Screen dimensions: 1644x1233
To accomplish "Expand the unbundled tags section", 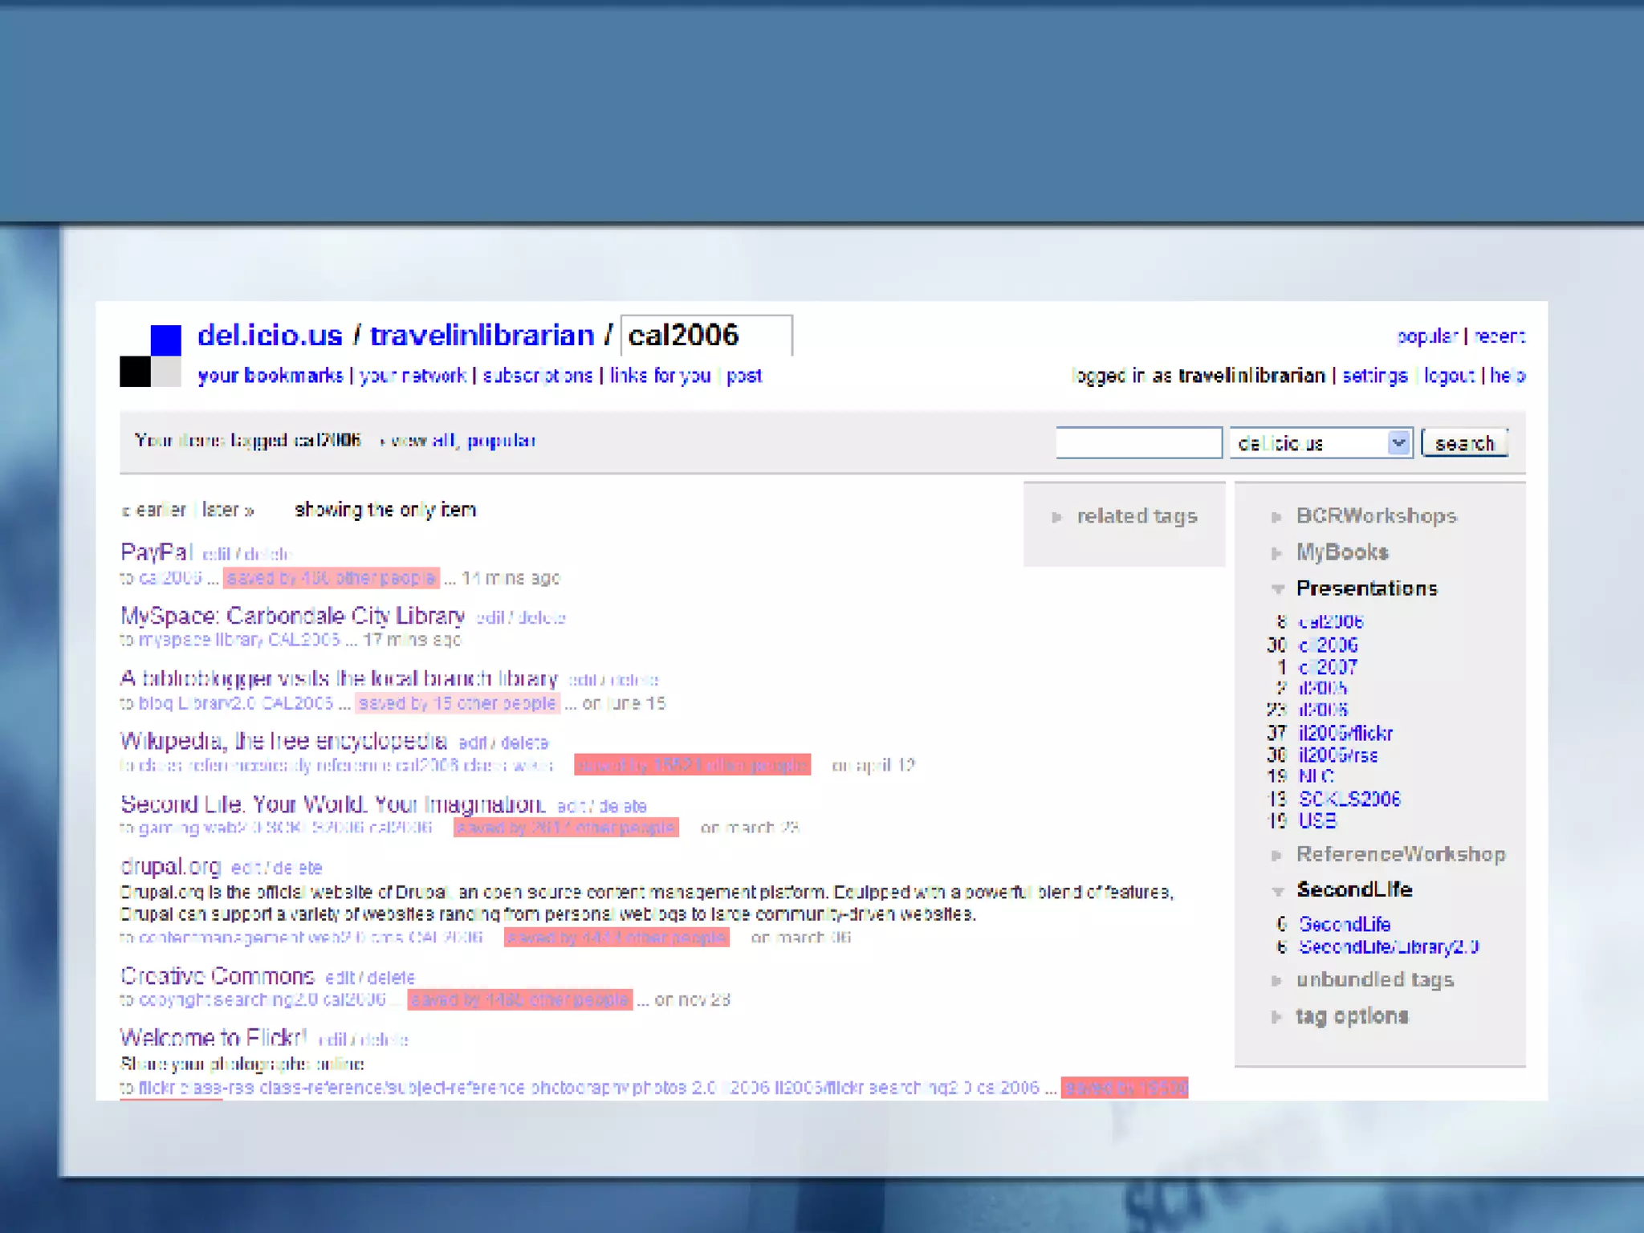I will click(1276, 981).
